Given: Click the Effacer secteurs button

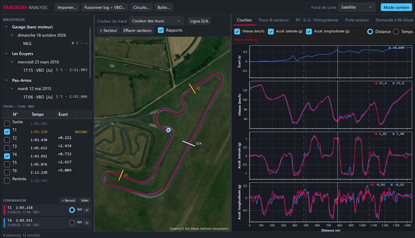Looking at the screenshot, I should point(137,31).
